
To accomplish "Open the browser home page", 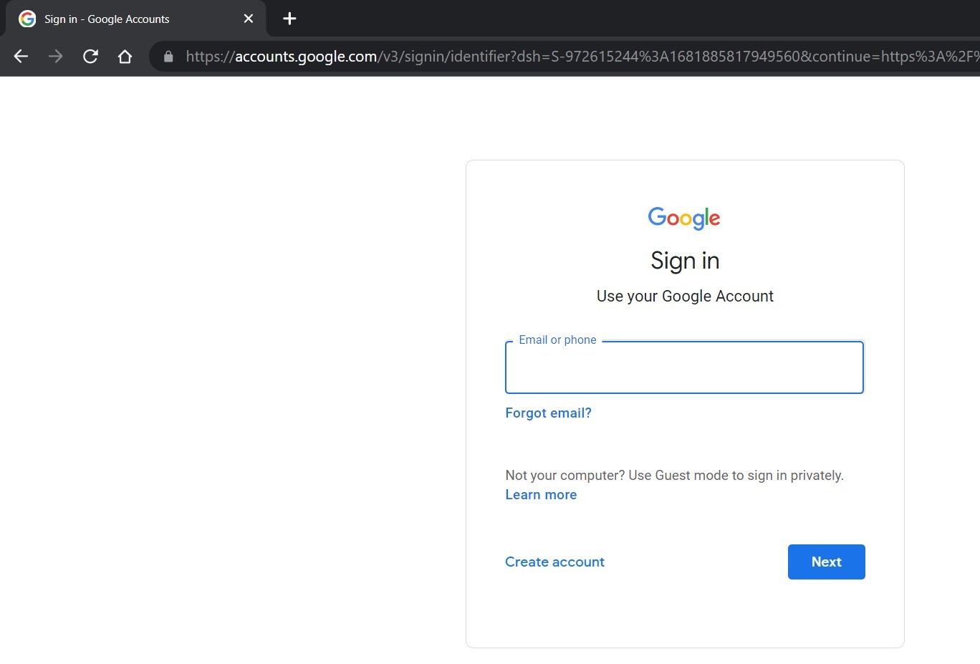I will click(x=125, y=56).
